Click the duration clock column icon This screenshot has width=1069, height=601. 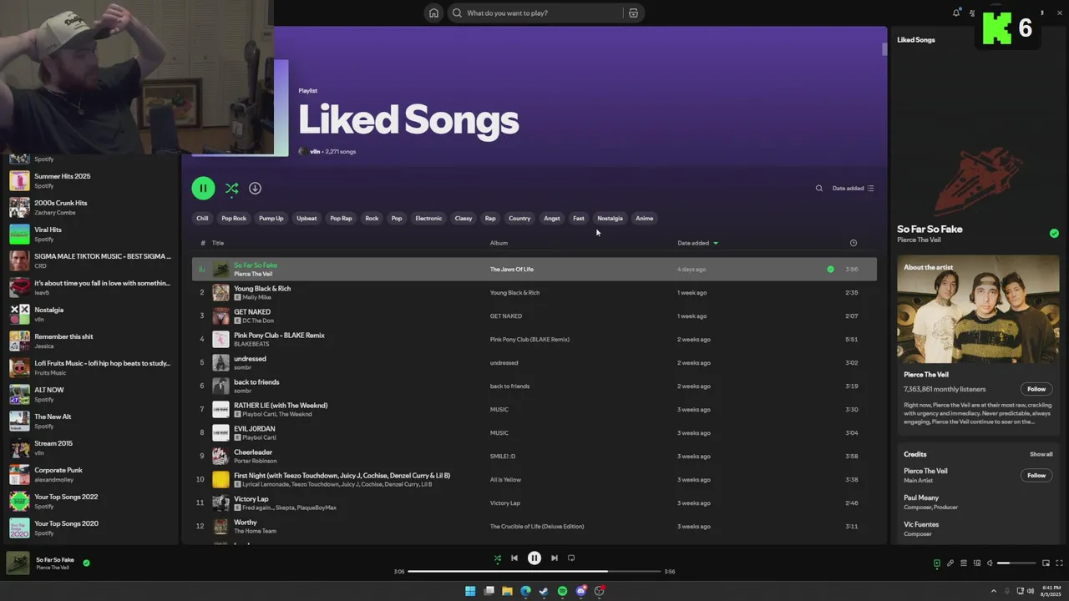click(853, 243)
